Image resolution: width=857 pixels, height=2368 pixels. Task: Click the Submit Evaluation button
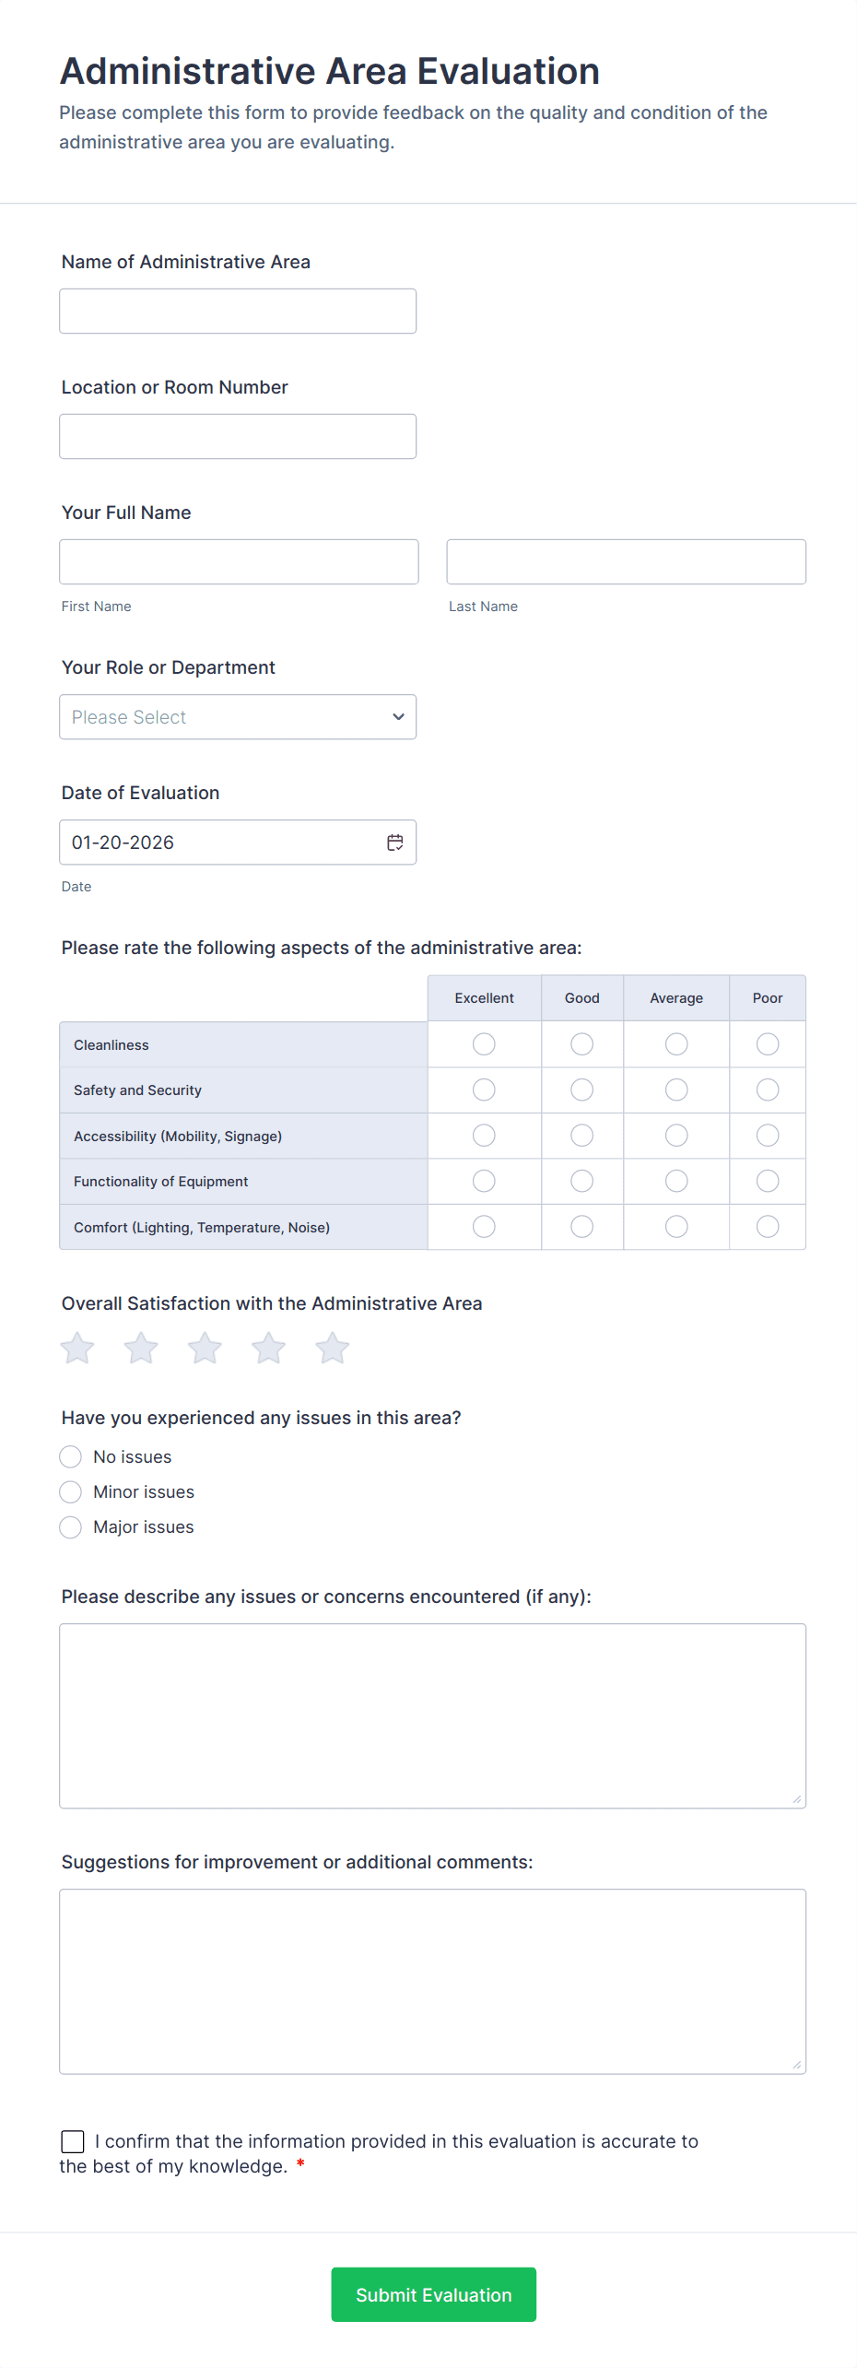coord(433,2295)
